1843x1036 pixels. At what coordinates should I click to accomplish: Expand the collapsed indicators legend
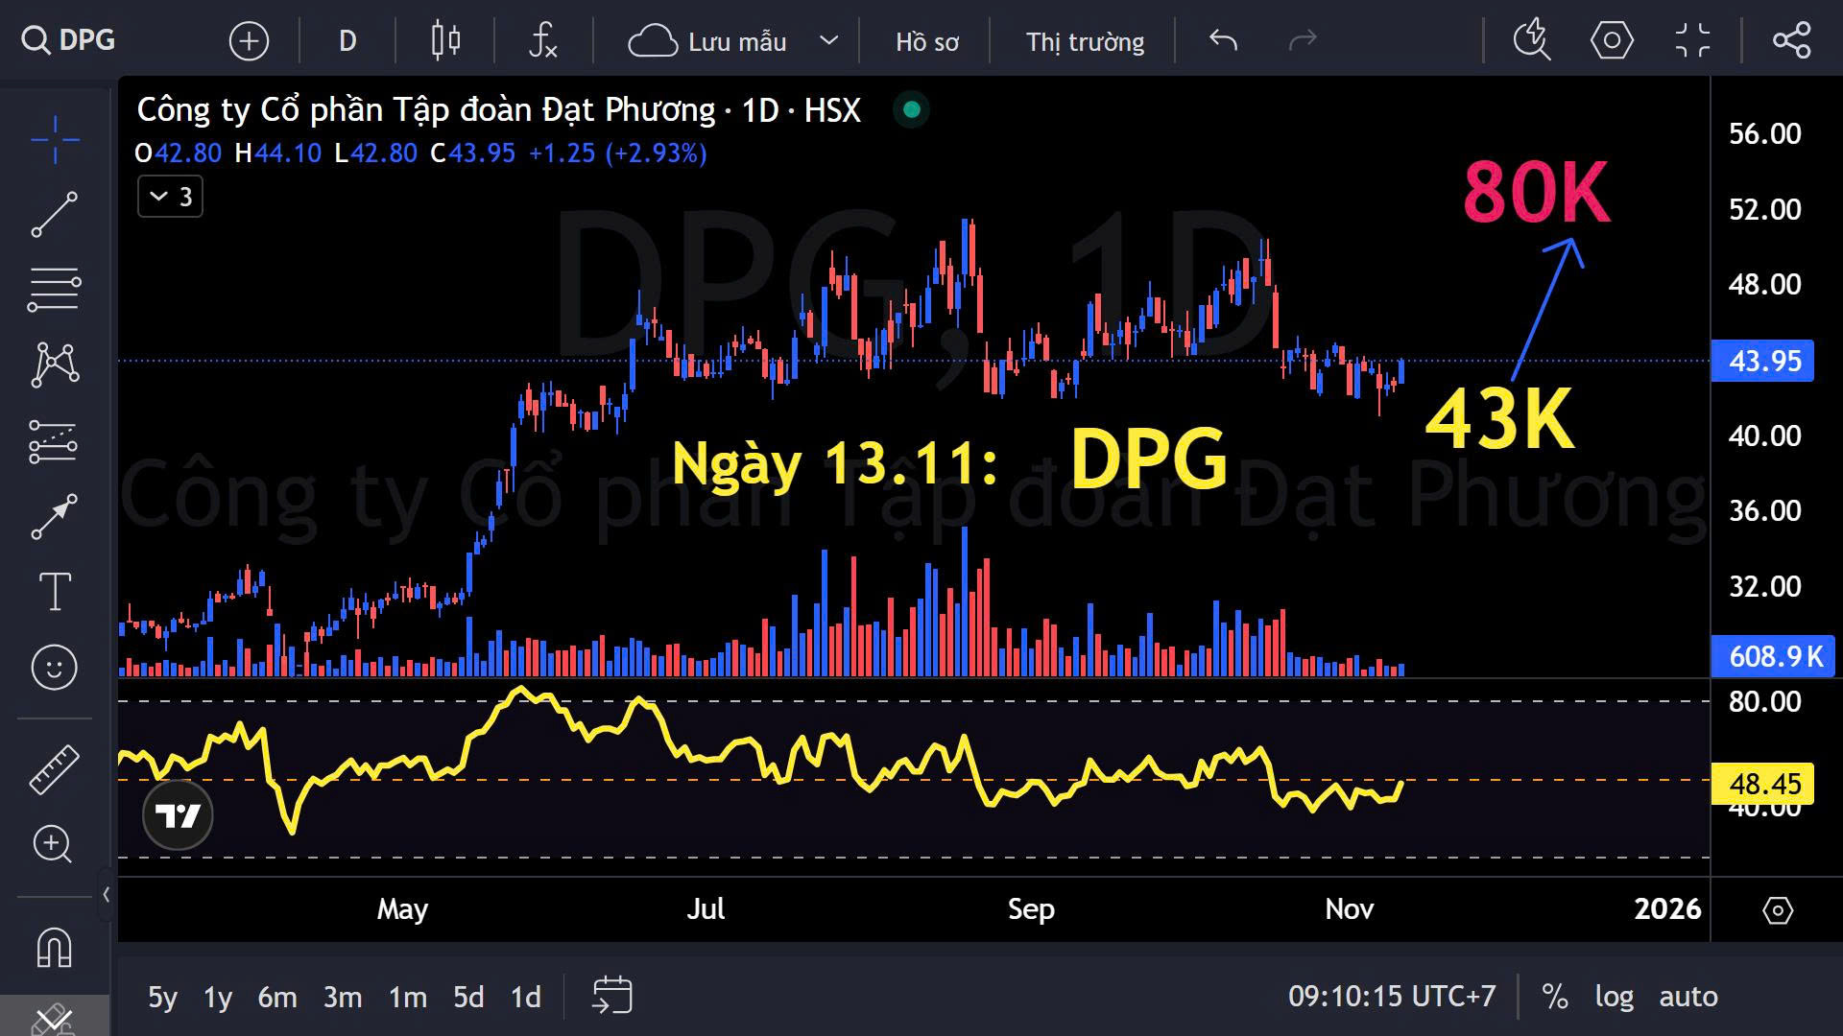(170, 197)
